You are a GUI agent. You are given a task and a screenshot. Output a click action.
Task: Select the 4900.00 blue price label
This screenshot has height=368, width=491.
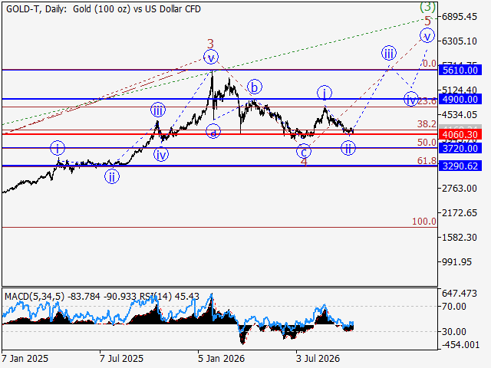[x=460, y=100]
